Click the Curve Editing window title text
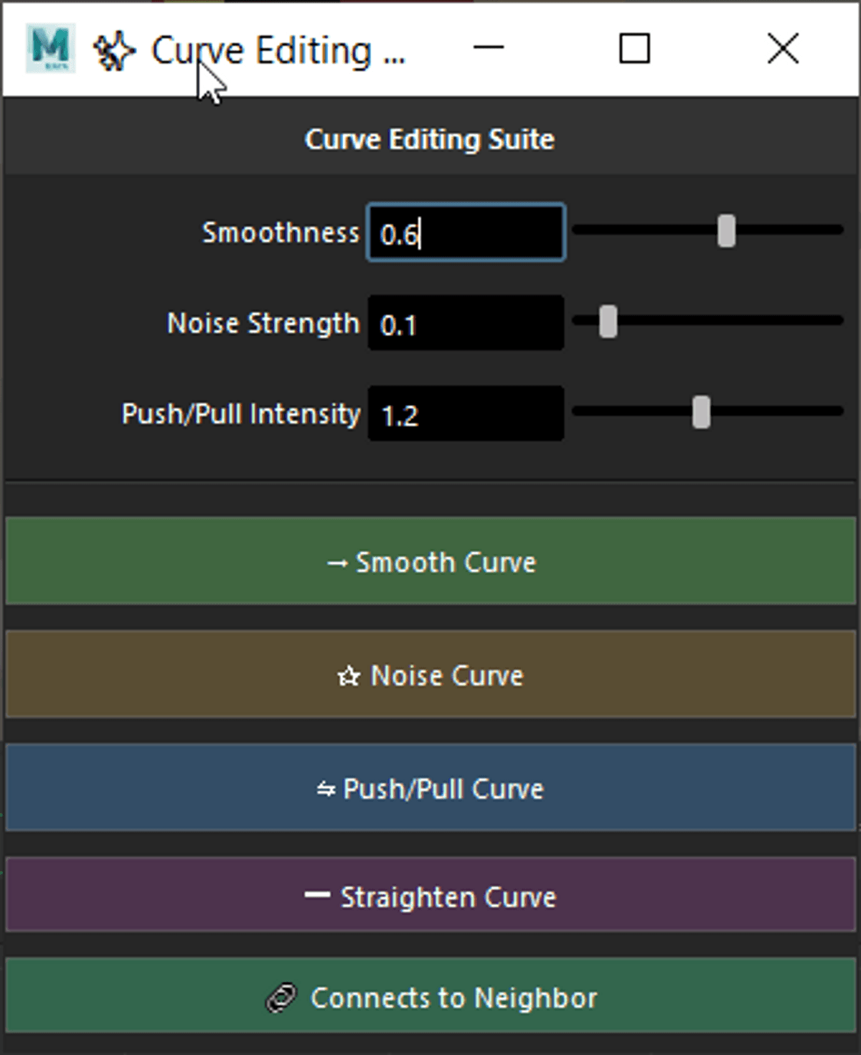The image size is (861, 1055). point(278,51)
